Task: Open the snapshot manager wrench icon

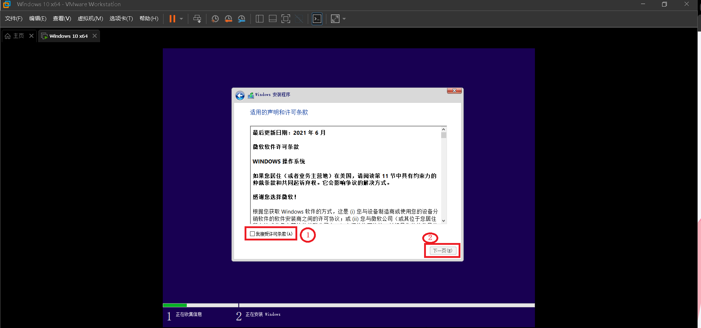Action: [241, 19]
